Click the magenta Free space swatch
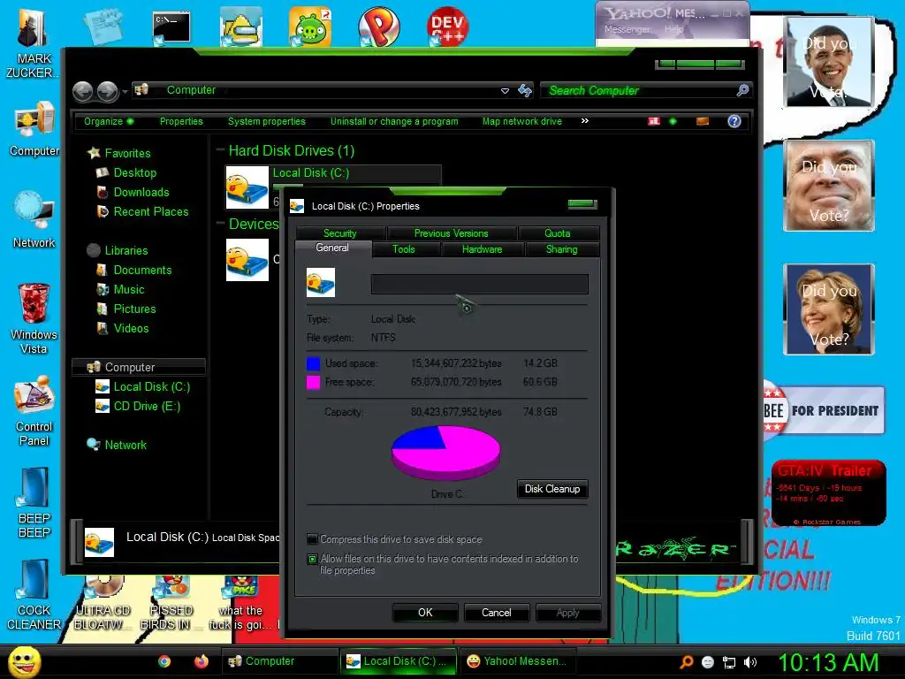 (314, 382)
